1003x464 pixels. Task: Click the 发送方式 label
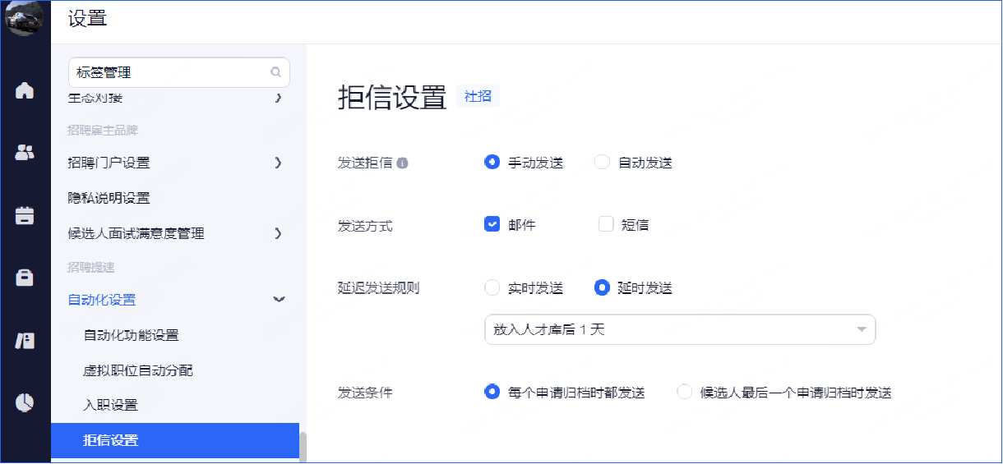pyautogui.click(x=365, y=225)
